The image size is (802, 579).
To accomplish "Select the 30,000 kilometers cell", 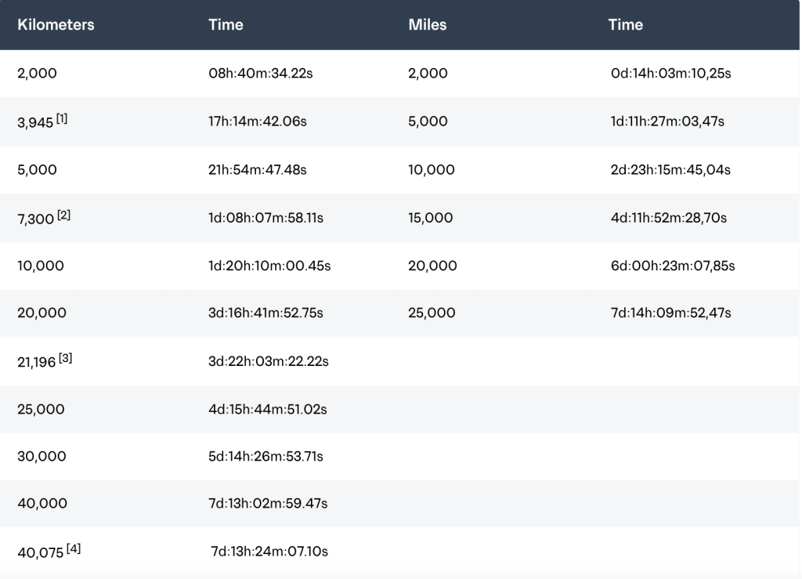I will [42, 456].
